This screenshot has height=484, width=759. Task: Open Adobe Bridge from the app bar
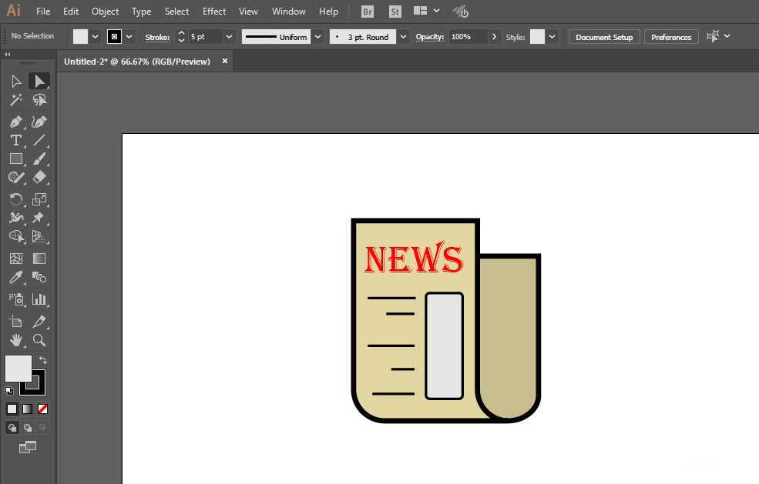pyautogui.click(x=368, y=11)
